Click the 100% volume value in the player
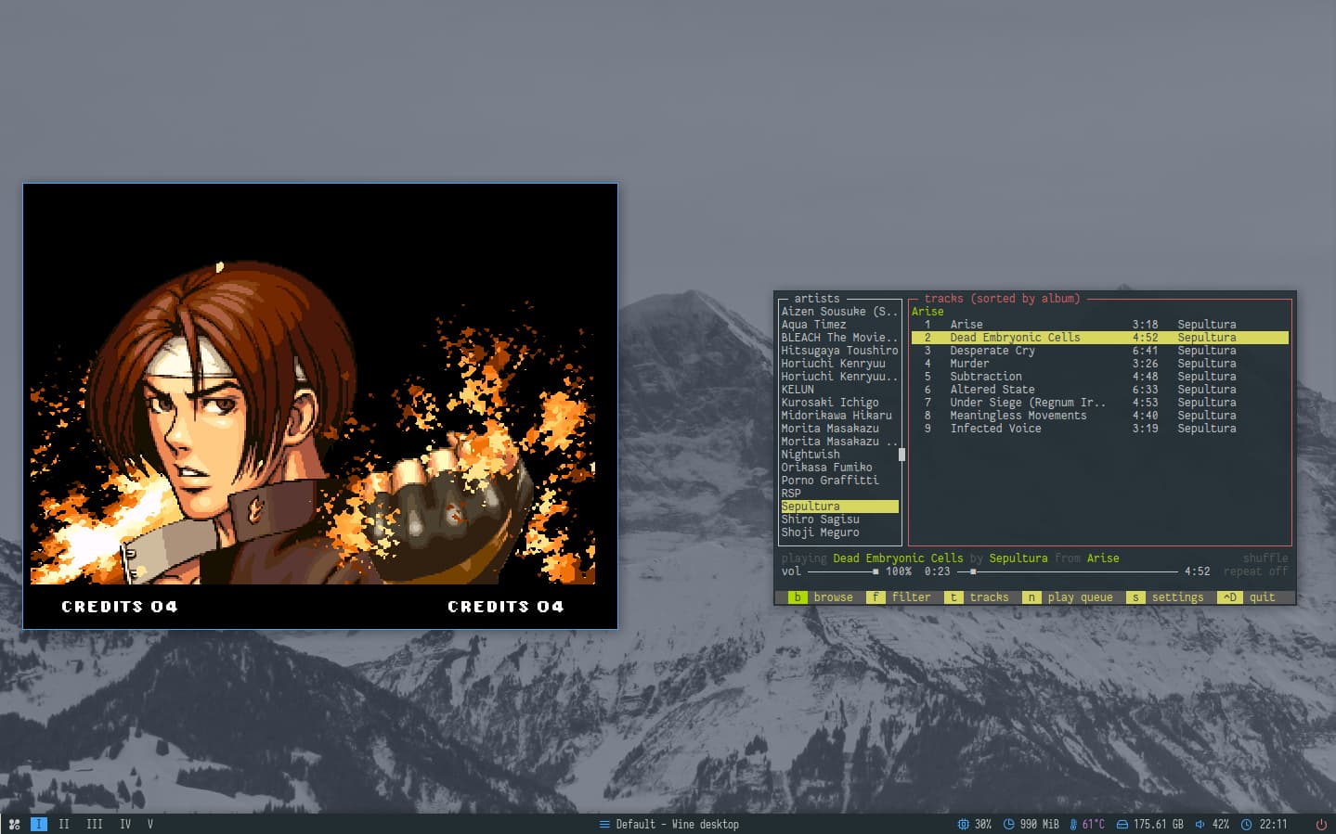Viewport: 1336px width, 834px height. [x=898, y=571]
